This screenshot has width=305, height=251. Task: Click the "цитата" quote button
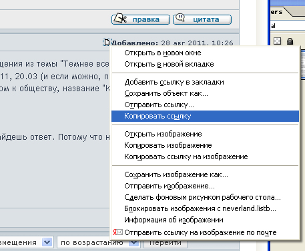click(202, 19)
